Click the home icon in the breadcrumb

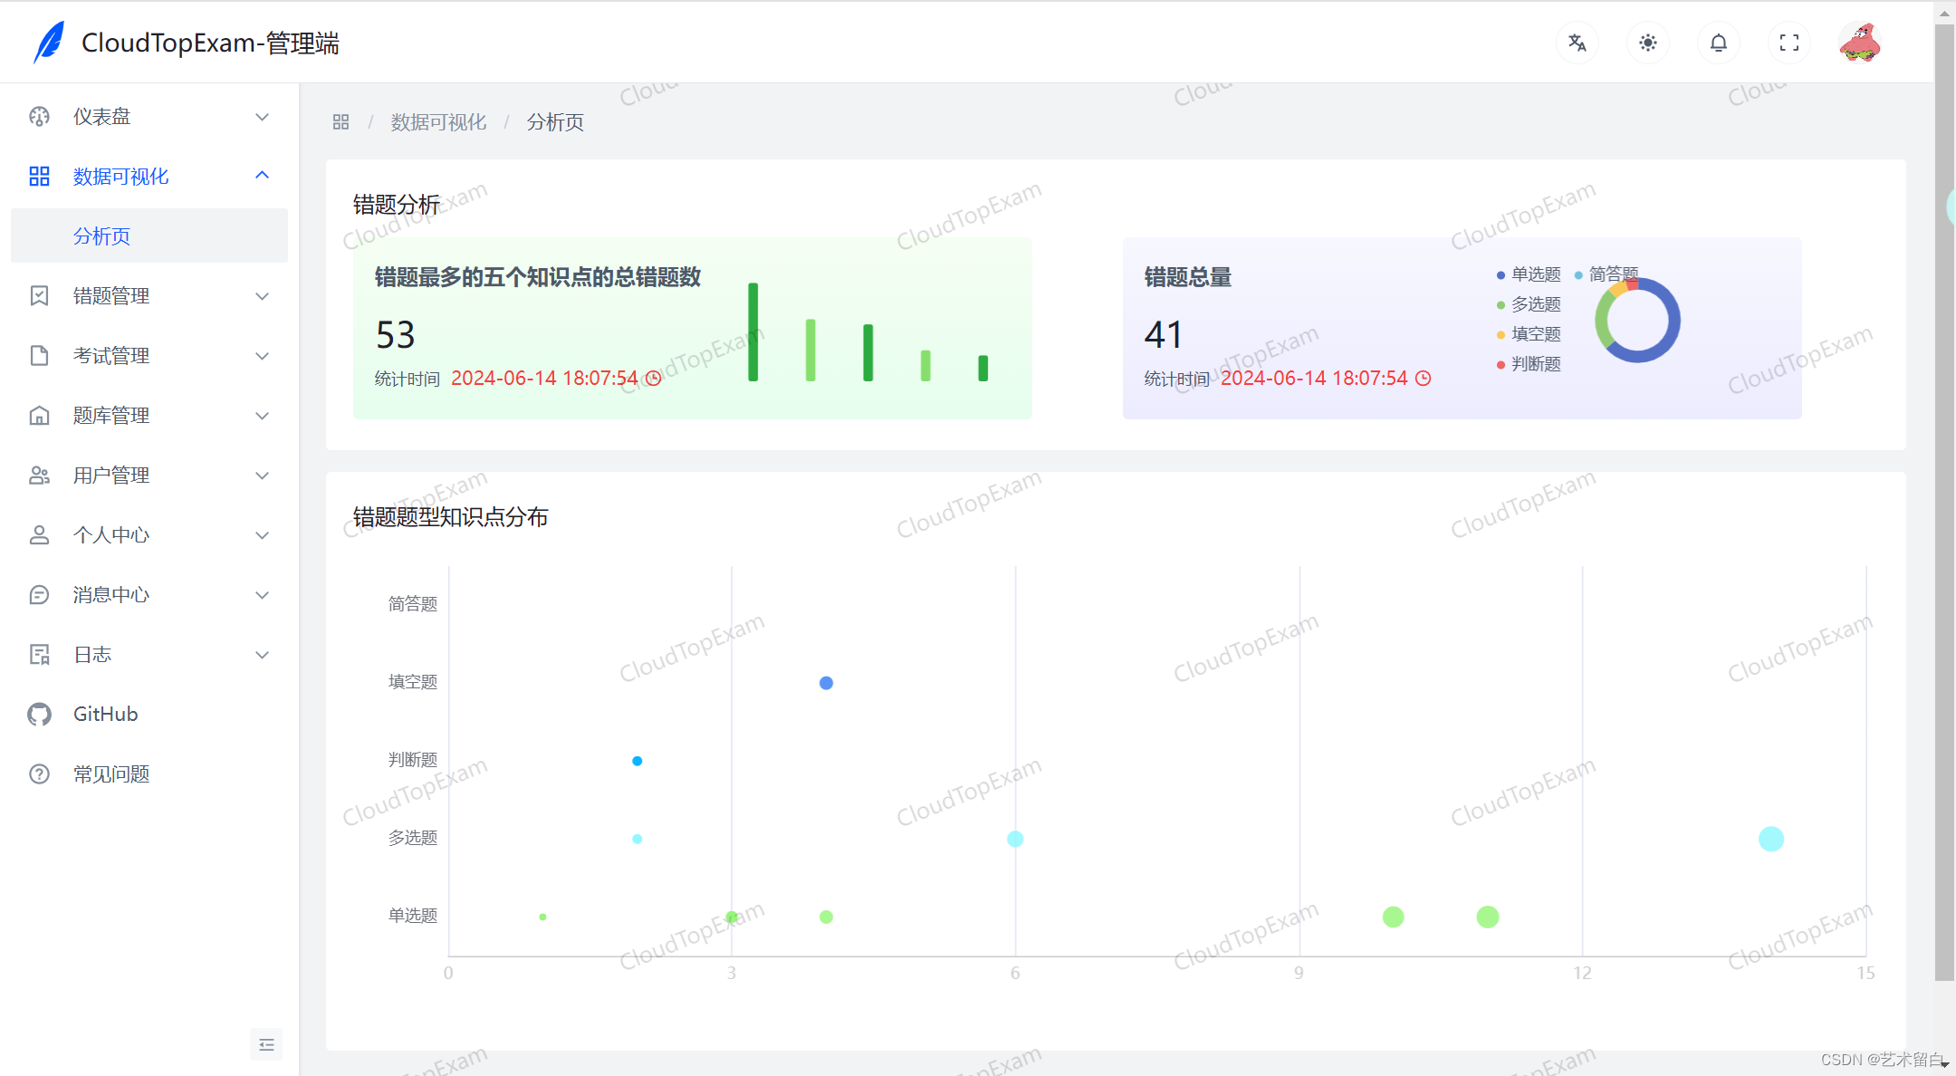pos(340,120)
